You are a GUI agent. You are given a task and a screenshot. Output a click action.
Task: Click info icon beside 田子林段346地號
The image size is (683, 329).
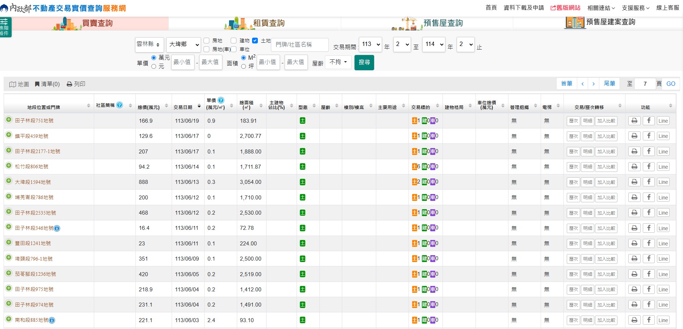[x=57, y=228]
